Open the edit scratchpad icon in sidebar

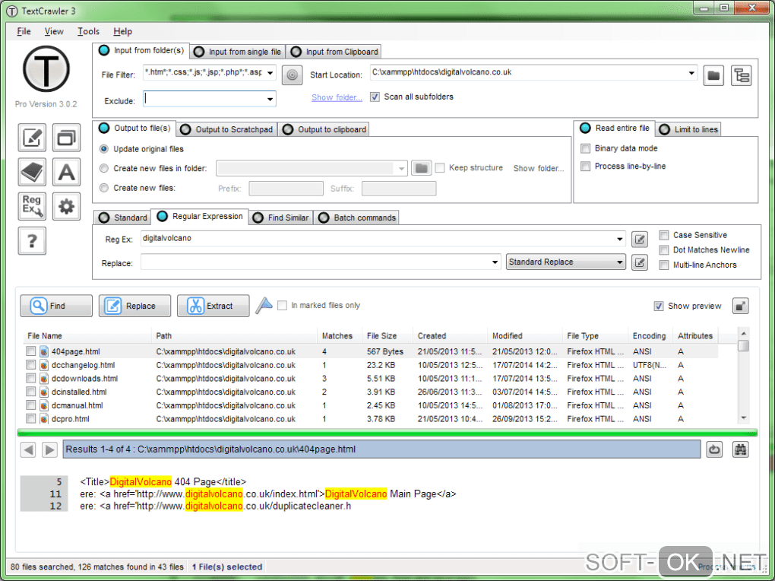[32, 138]
